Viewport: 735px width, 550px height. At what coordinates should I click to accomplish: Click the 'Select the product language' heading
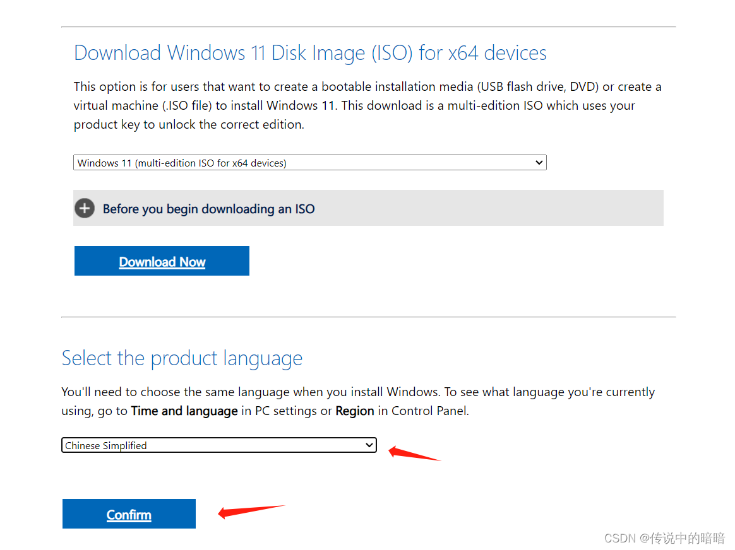point(182,358)
